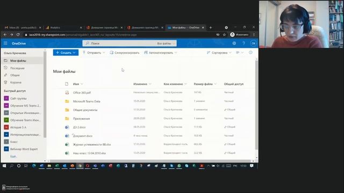This screenshot has width=344, height=193.
Task: Click the Excel icon of Журнал успеваемости
Action: coord(67,144)
